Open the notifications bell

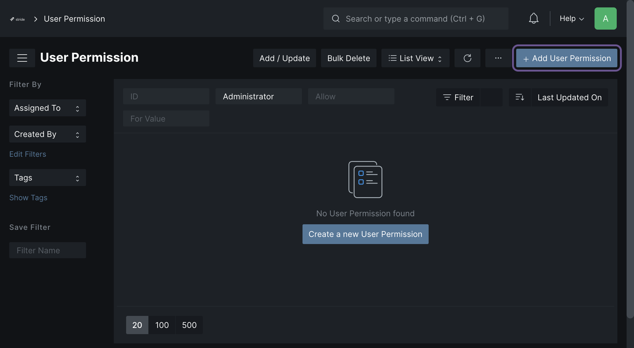coord(533,19)
